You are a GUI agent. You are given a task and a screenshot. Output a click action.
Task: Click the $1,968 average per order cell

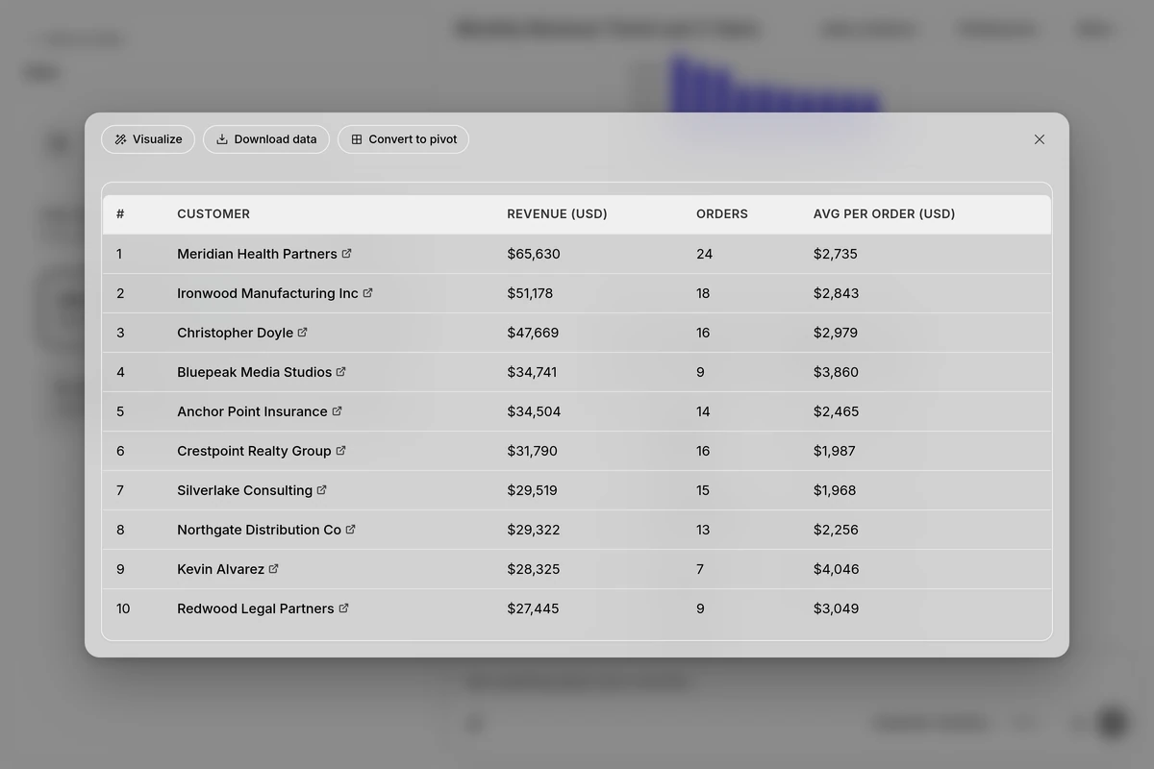835,490
